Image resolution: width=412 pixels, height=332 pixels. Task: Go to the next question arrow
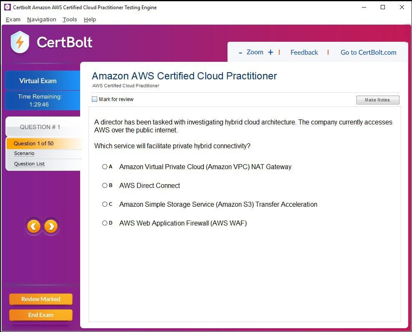tap(51, 226)
